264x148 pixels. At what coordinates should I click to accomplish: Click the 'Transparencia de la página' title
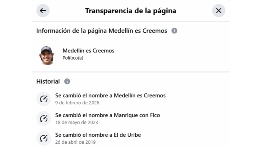[x=131, y=11]
